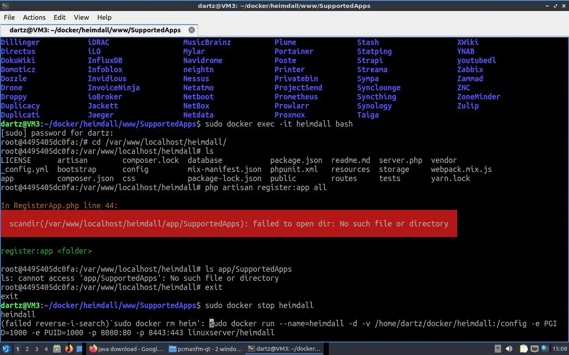Switch to java download Firefox window
The width and height of the screenshot is (569, 355).
pyautogui.click(x=126, y=349)
